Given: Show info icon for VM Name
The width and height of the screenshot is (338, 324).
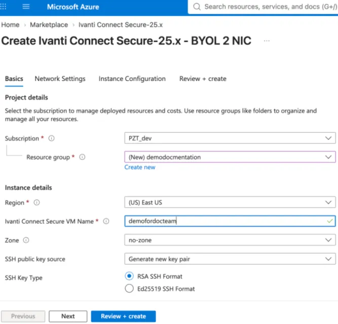Looking at the screenshot, I should tap(106, 221).
